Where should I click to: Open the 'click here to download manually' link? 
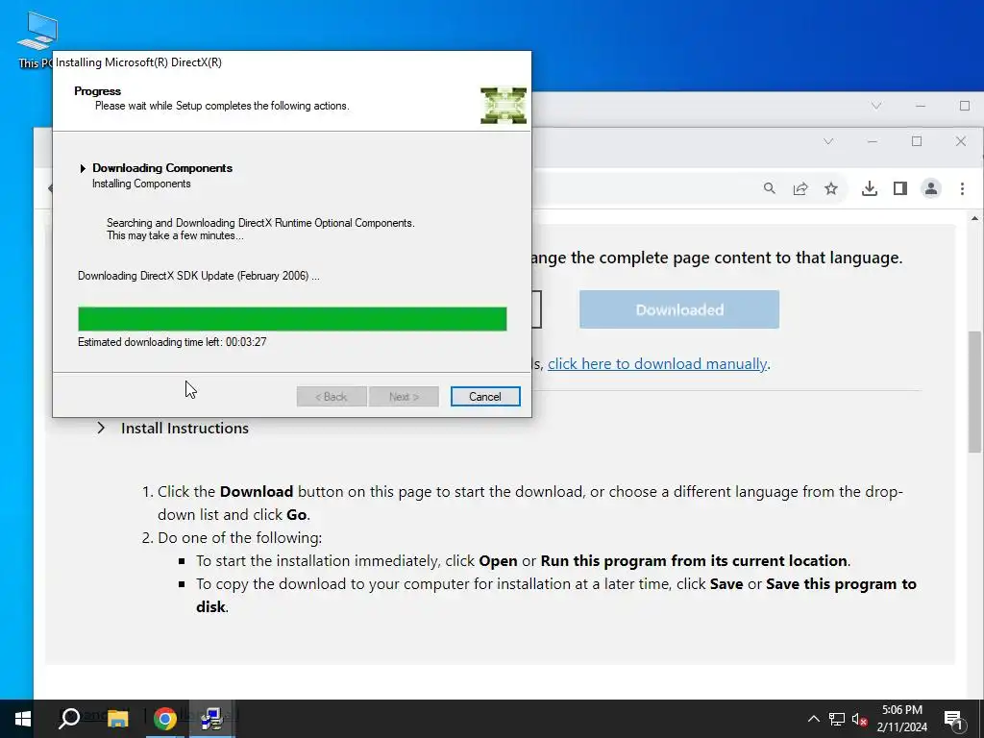pyautogui.click(x=657, y=364)
